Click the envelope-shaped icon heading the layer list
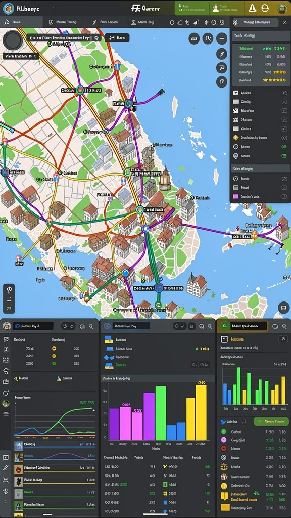The height and width of the screenshot is (518, 291). pos(236,93)
